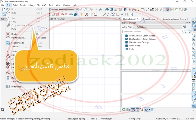Select the dimension ruler tool

pyautogui.click(x=82, y=14)
